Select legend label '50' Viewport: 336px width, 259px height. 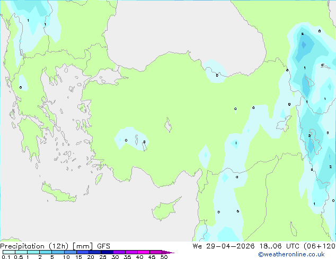click(164, 257)
